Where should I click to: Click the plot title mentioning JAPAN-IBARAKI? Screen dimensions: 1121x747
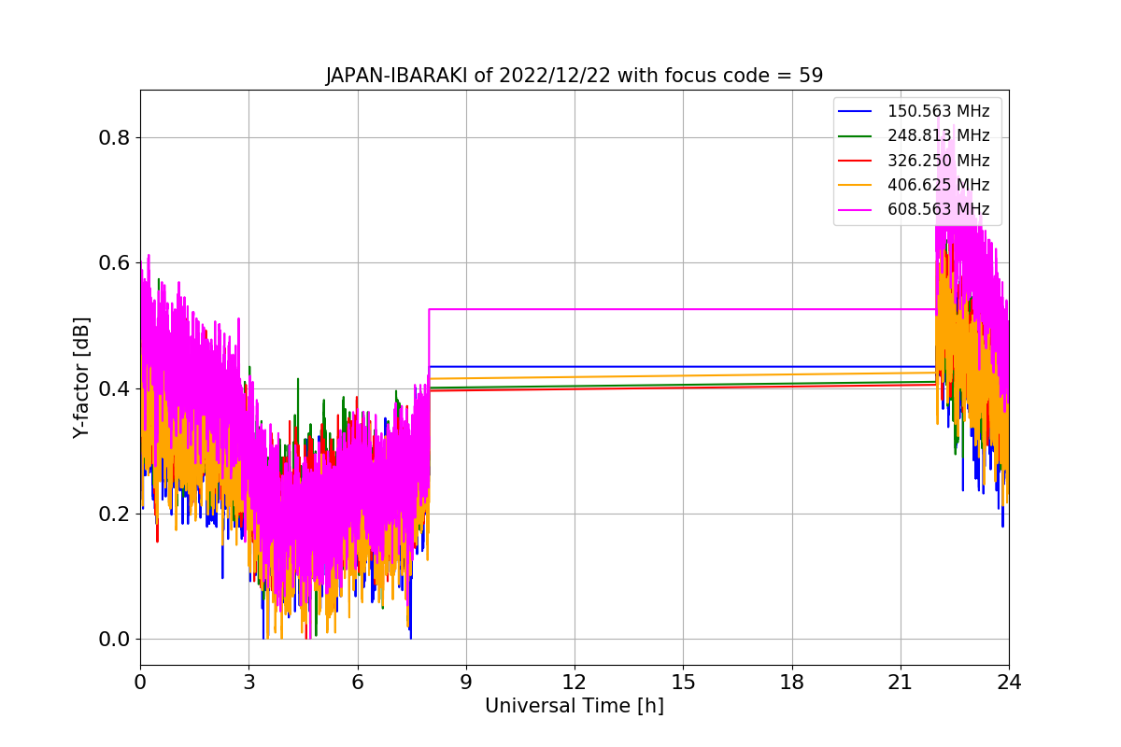(x=574, y=76)
